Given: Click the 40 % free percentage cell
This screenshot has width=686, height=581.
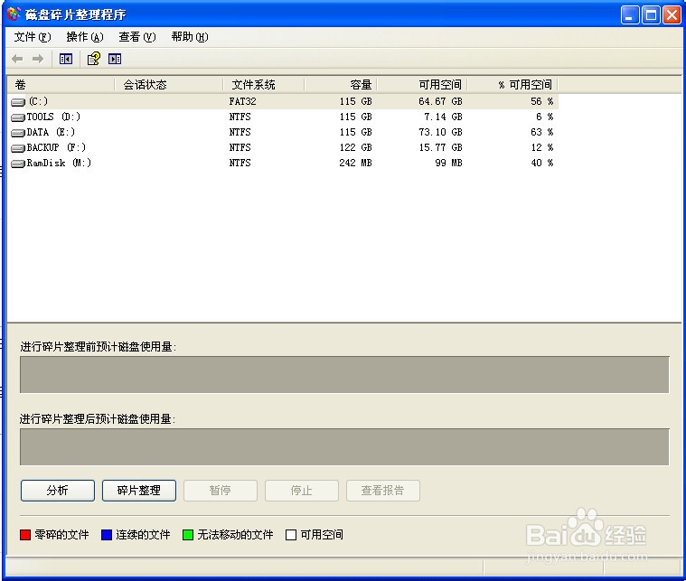Looking at the screenshot, I should [542, 163].
